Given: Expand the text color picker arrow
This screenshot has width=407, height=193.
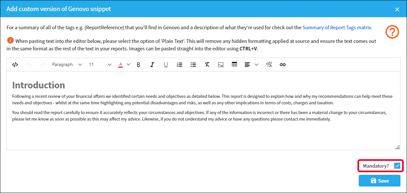Looking at the screenshot, I should click(128, 65).
